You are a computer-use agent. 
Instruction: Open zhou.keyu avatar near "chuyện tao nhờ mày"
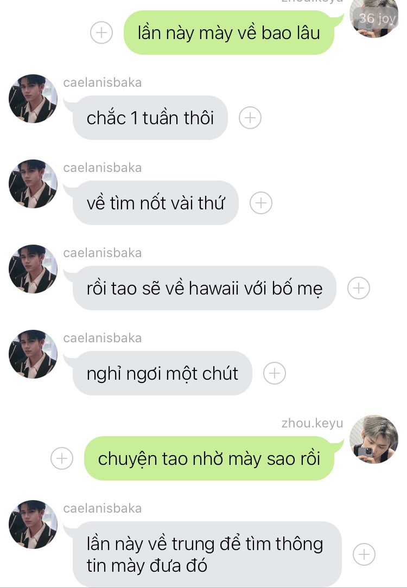[373, 439]
